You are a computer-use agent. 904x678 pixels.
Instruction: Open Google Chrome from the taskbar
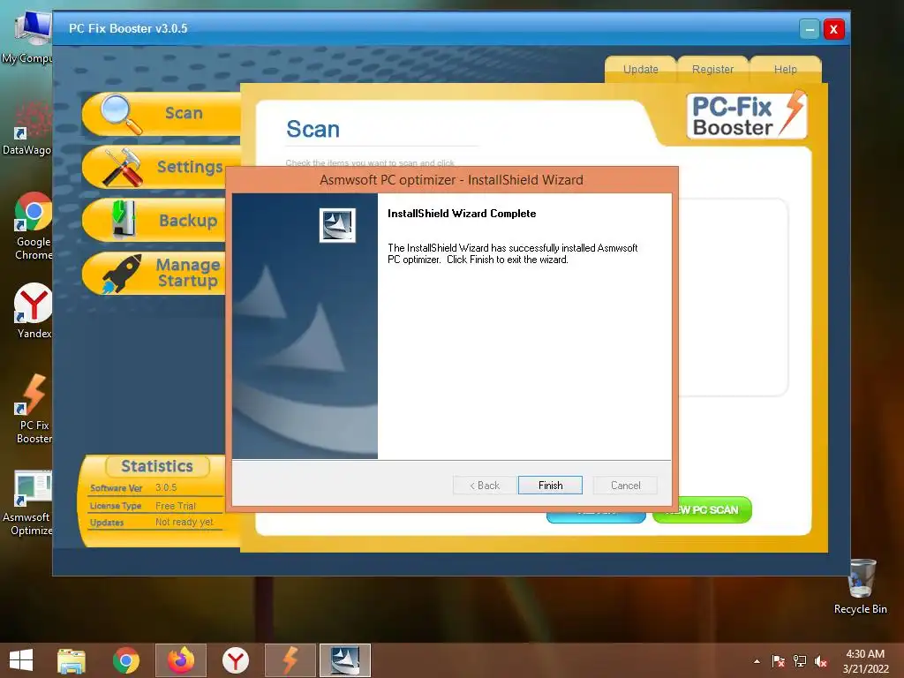[x=125, y=660]
